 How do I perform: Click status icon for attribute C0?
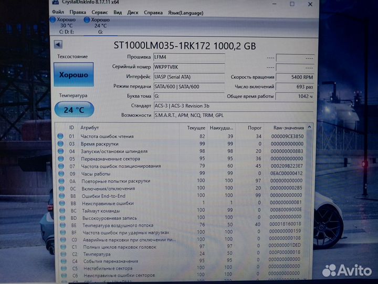[x=63, y=240]
